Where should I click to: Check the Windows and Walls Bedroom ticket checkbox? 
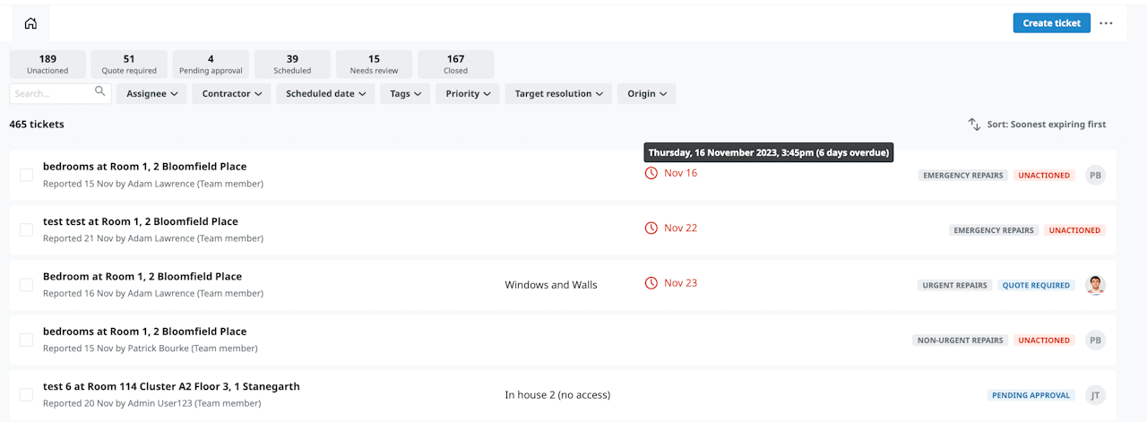(x=27, y=284)
